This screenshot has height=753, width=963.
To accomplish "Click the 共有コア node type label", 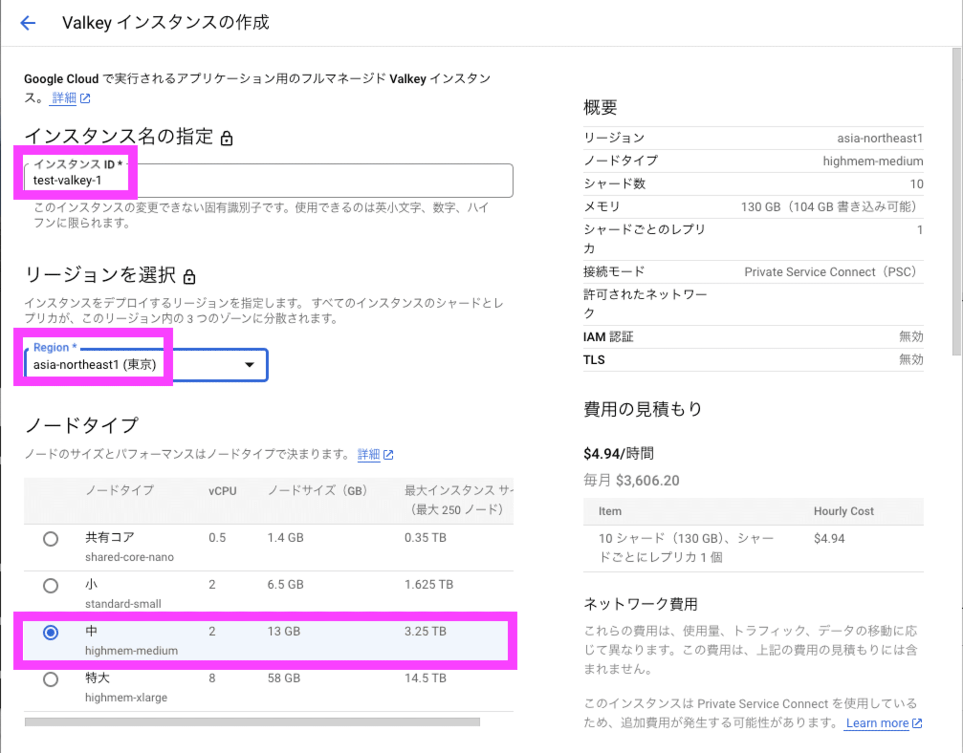I will click(110, 537).
